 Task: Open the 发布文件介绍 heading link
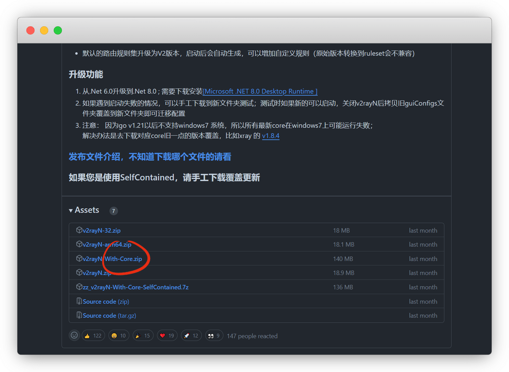(x=150, y=157)
